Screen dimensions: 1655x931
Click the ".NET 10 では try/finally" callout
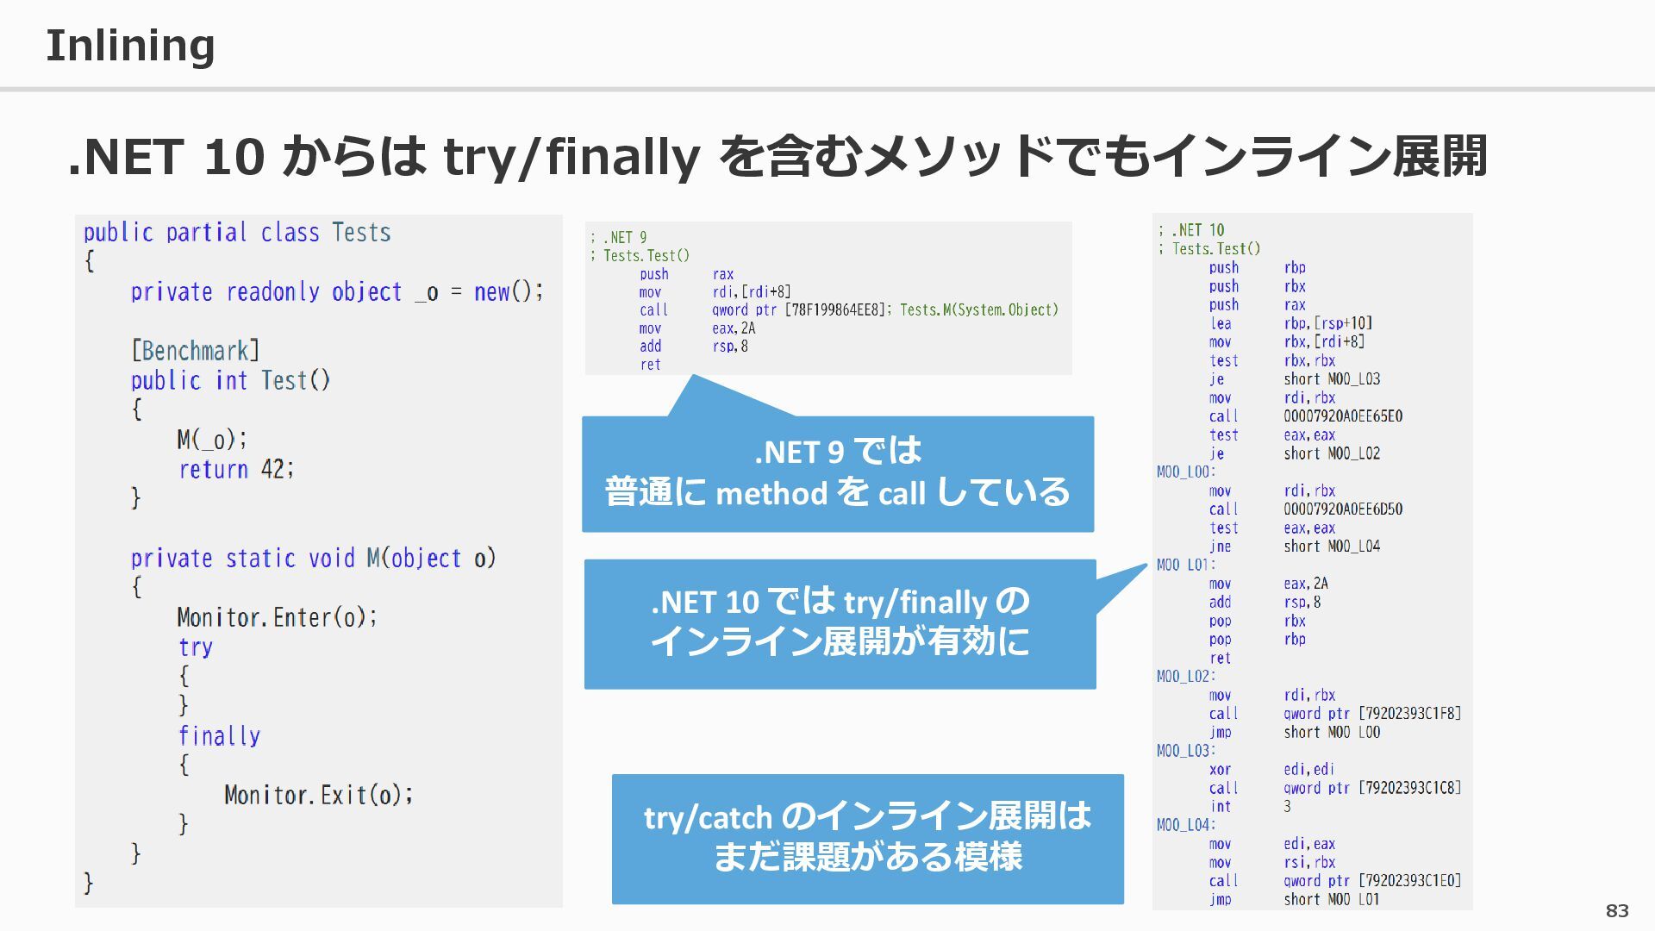pyautogui.click(x=840, y=622)
